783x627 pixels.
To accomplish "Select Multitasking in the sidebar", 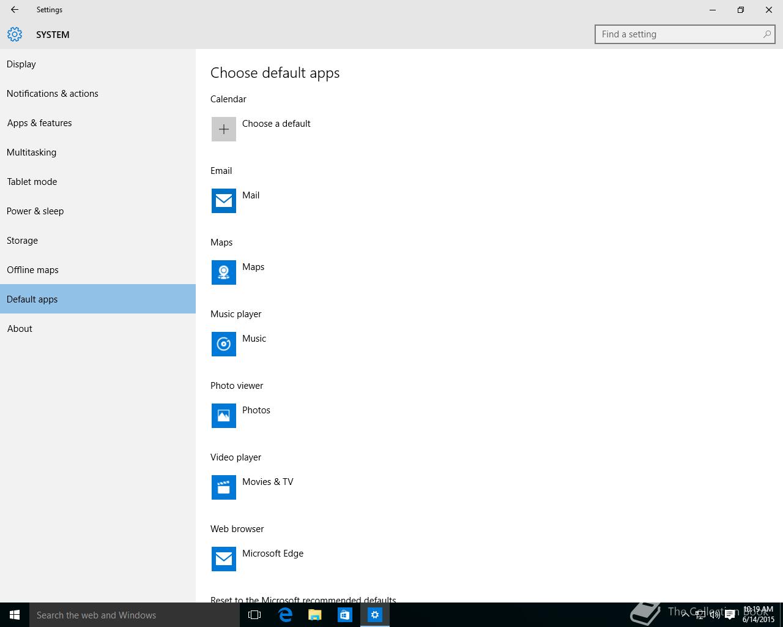I will tap(98, 152).
